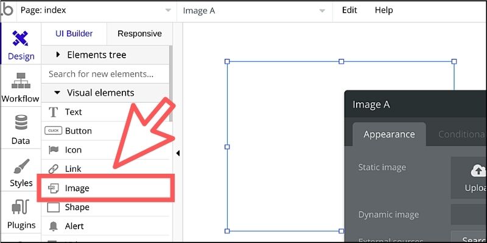This screenshot has width=487, height=243.
Task: Open the Page: index dropdown
Action: [x=96, y=10]
